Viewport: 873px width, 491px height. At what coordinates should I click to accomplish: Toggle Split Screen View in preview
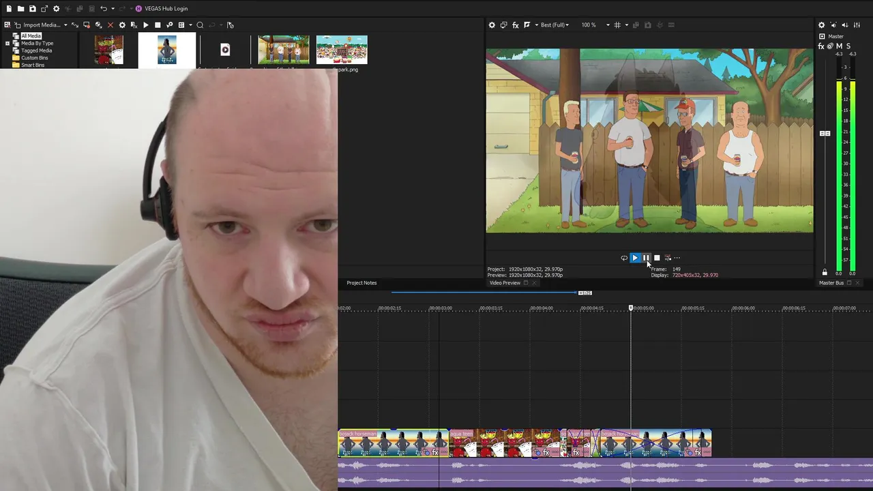tap(527, 25)
